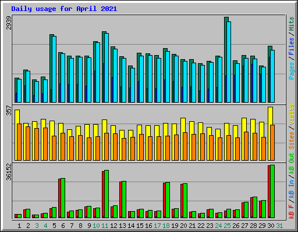Select the Hits legend label

(292, 24)
